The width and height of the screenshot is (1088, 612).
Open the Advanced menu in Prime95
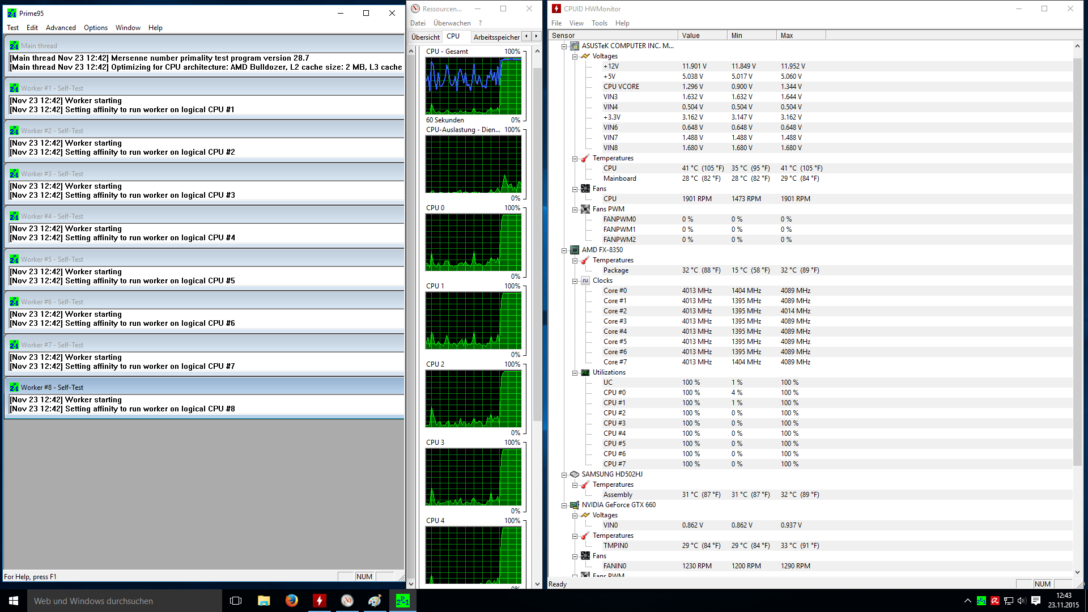[x=61, y=28]
